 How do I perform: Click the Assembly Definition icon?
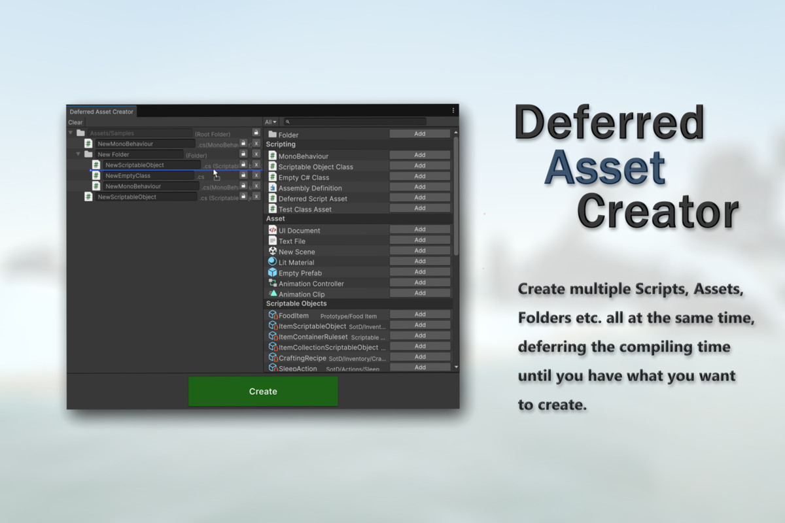coord(272,187)
